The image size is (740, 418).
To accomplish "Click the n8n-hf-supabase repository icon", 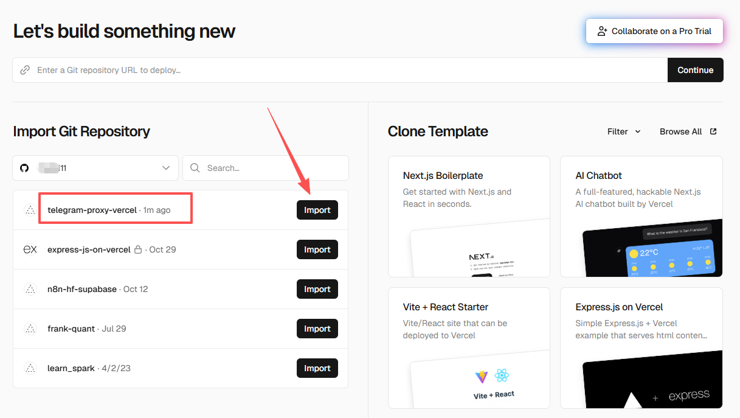I will point(30,289).
